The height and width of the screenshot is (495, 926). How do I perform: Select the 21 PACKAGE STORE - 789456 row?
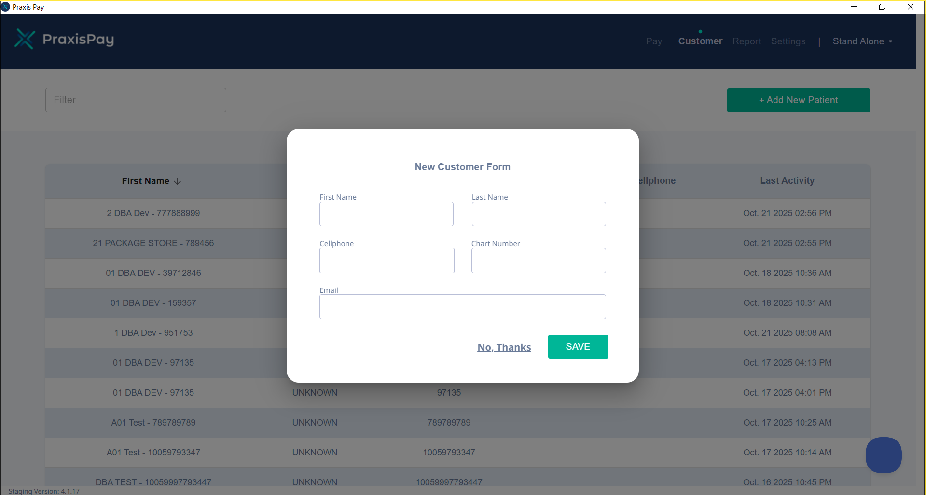[153, 243]
